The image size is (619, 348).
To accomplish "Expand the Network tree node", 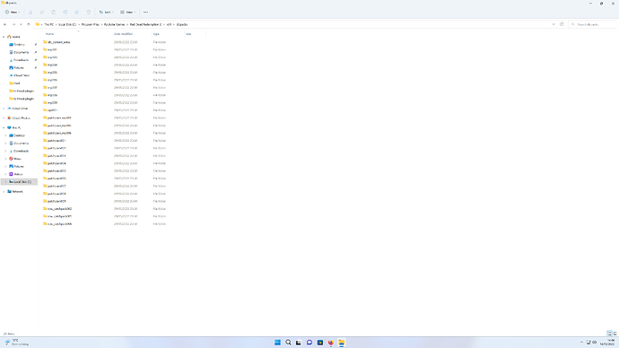I will pos(4,191).
